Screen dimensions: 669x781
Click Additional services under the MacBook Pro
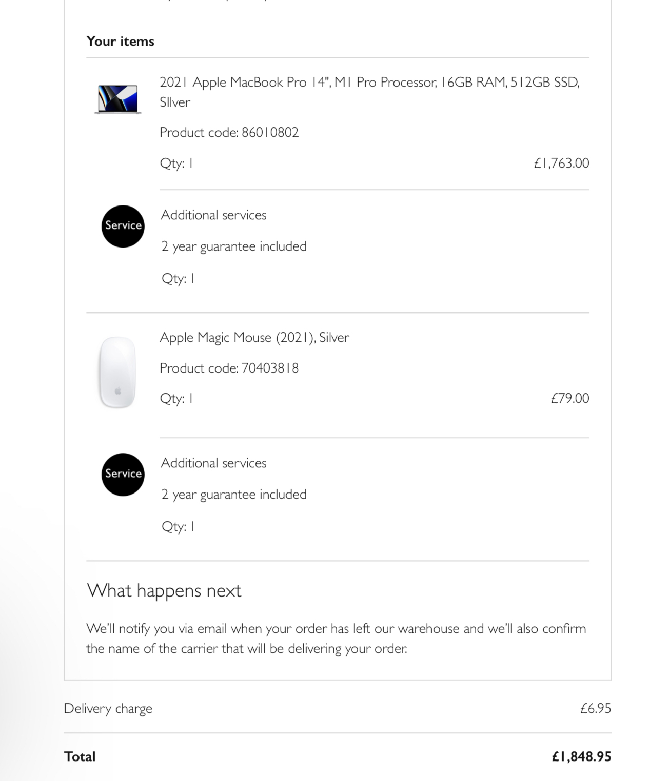[213, 215]
